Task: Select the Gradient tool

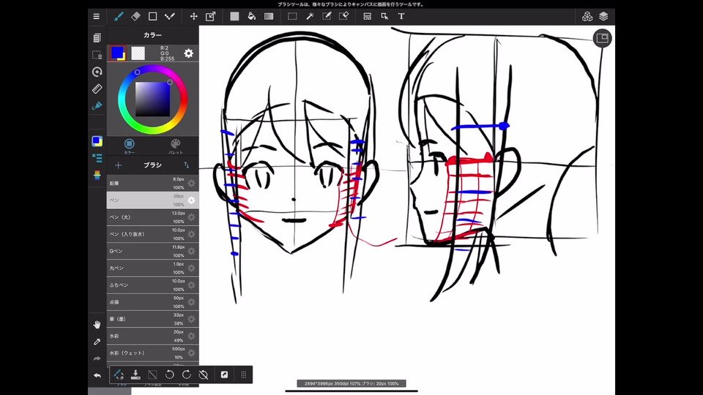Action: click(269, 16)
